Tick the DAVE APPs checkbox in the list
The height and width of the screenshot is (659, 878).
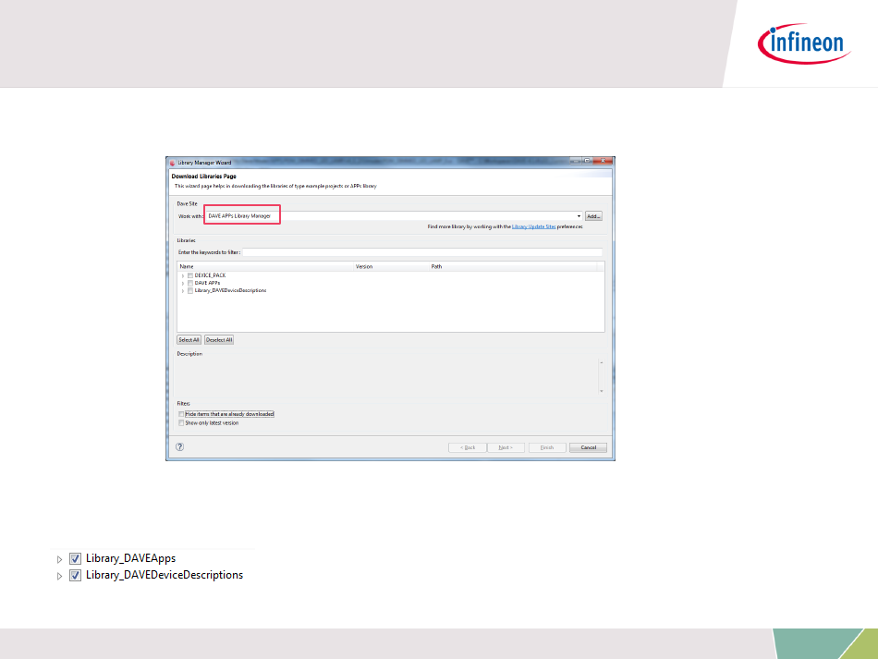(190, 283)
